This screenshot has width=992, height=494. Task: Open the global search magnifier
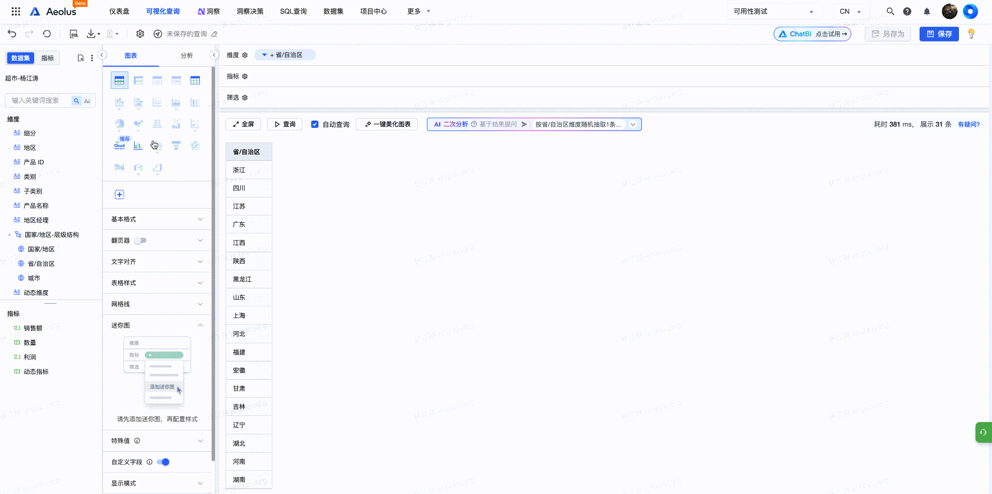(x=890, y=11)
